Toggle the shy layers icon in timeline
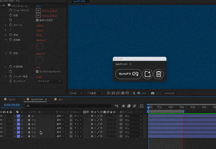The height and width of the screenshot is (149, 216). point(123,106)
